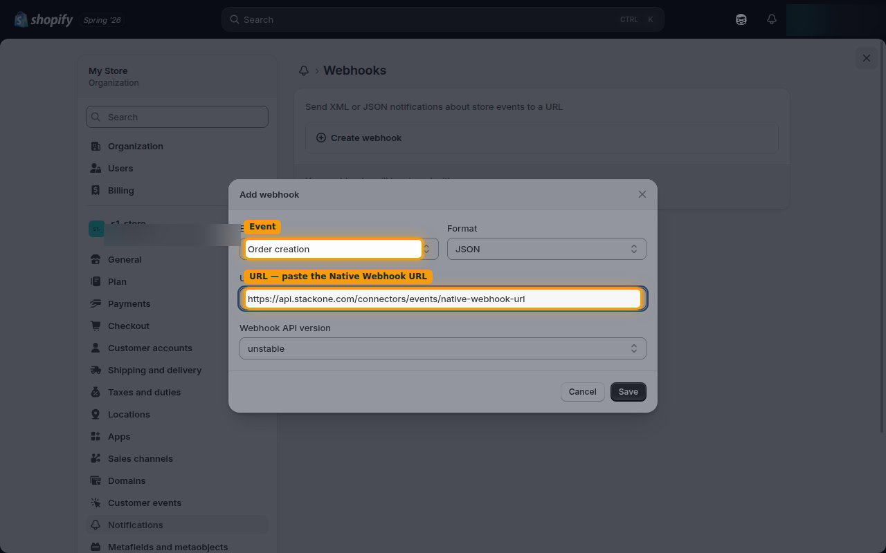Click the Metafields and metaobjects icon
The height and width of the screenshot is (553, 886).
tap(96, 547)
